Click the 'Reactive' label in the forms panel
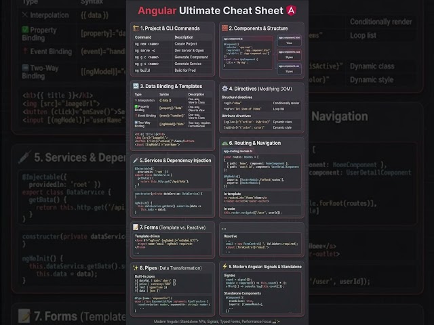Viewport: 434px width, 325px height. [231, 236]
